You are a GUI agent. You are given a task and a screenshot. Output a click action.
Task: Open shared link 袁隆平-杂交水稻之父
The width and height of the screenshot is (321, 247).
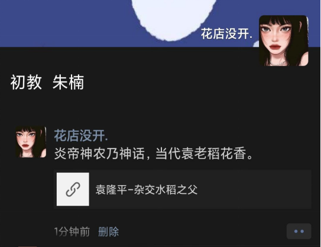click(x=147, y=190)
